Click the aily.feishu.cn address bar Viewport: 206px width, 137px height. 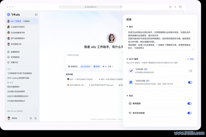[91, 7]
